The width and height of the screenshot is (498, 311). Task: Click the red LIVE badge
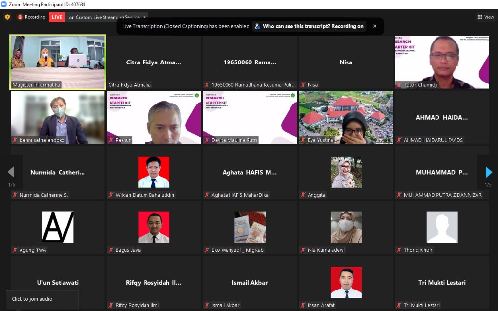[57, 17]
